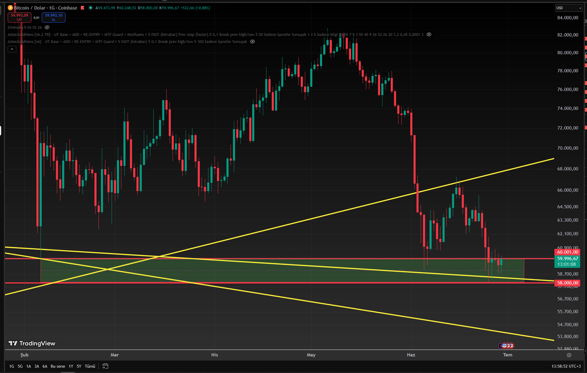Select the 1A time range

(28, 366)
